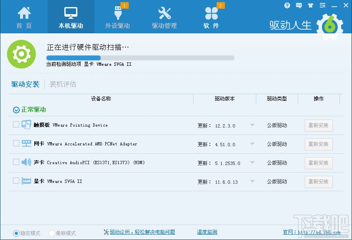Open the 官网 qd.160.com link
The height and width of the screenshot is (240, 352).
click(x=311, y=232)
